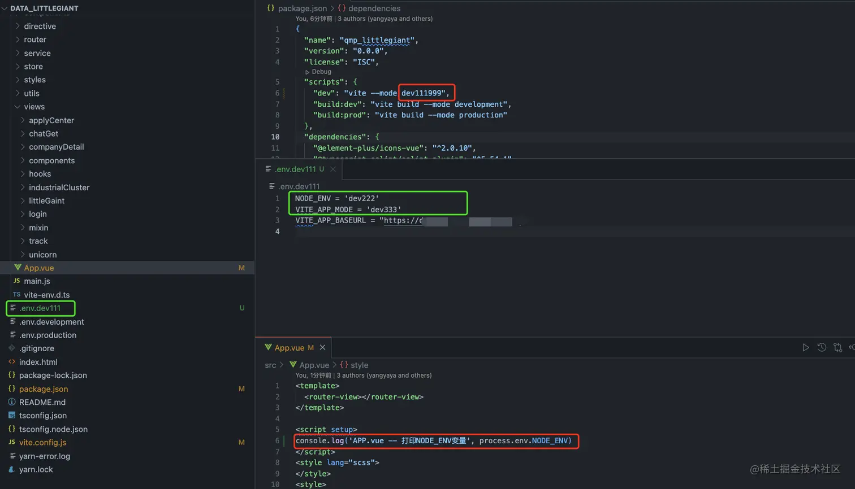Click the braces icon beside tsconfig.node.json
The width and height of the screenshot is (855, 489).
click(12, 429)
